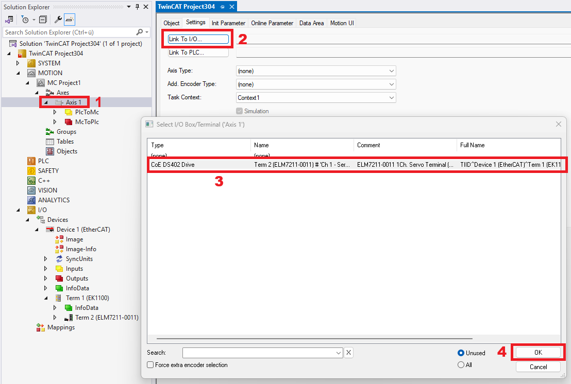Open the Search combo box dropdown arrow

338,353
